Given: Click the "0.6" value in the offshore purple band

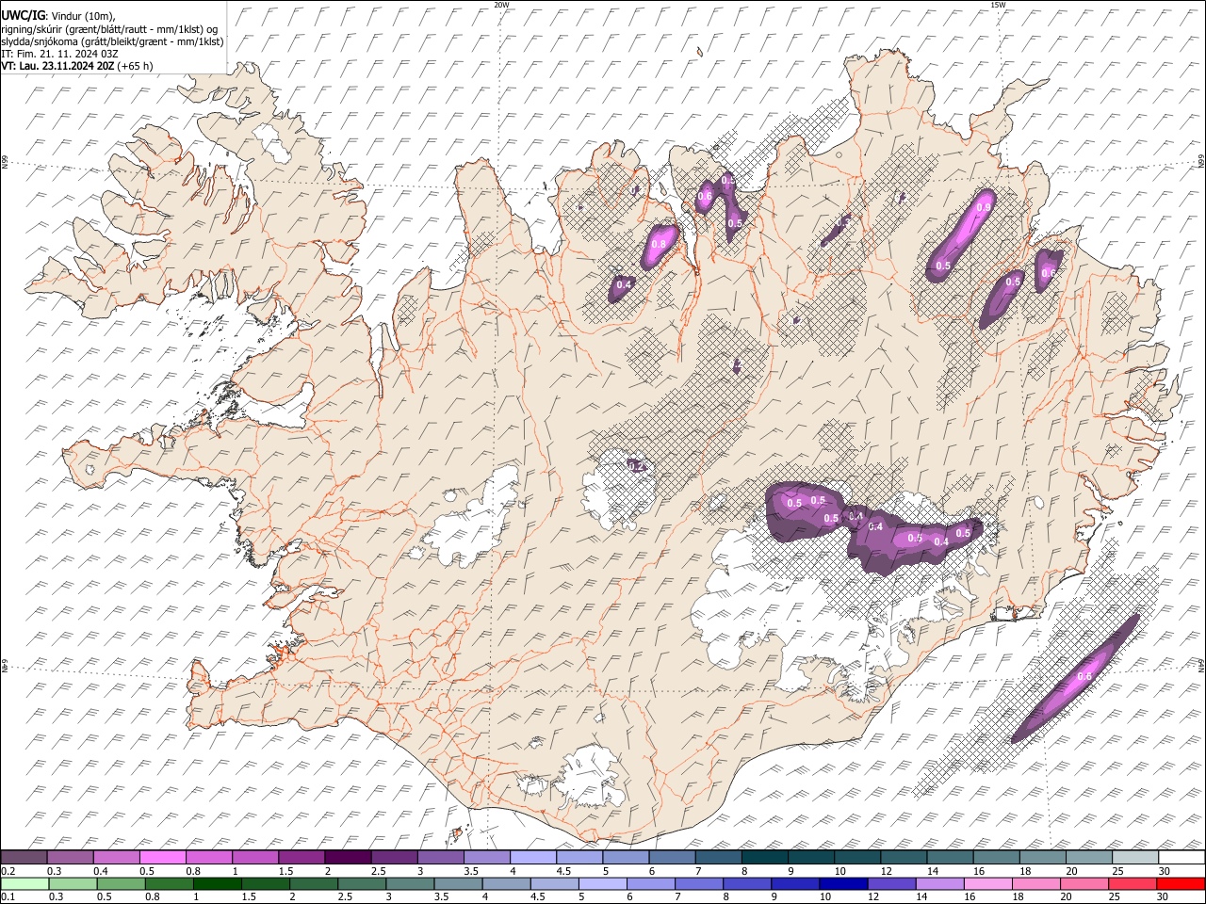Looking at the screenshot, I should (1084, 677).
